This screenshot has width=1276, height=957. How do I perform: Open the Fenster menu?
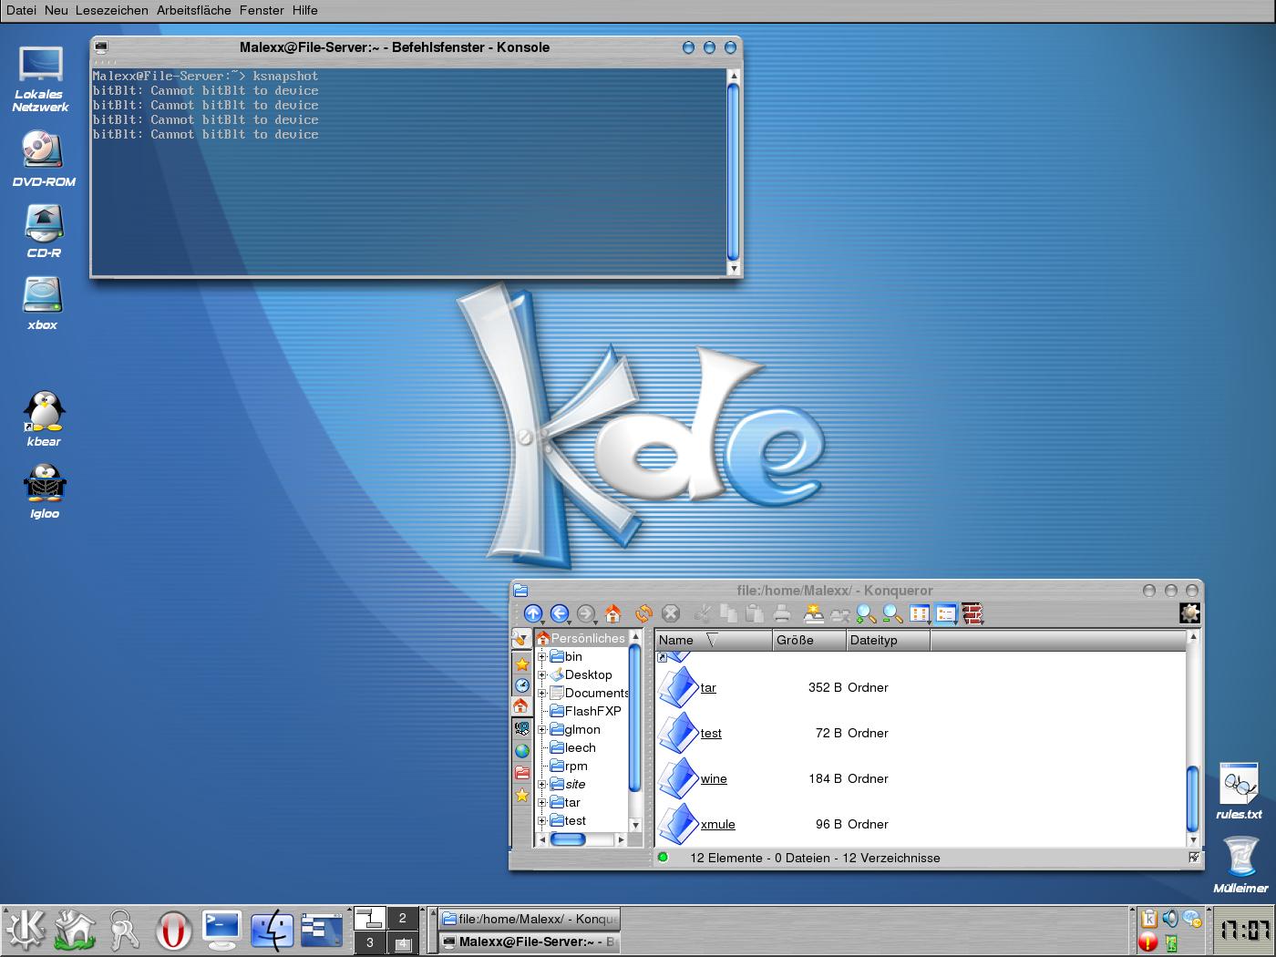262,10
